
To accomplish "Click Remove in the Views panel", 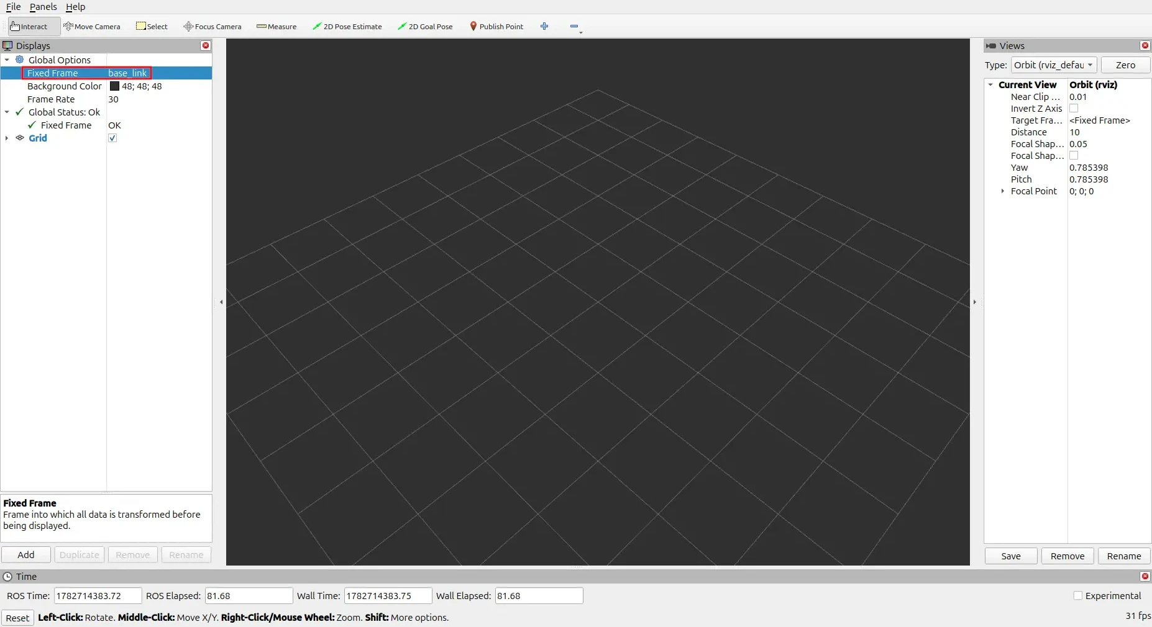I will [1067, 556].
